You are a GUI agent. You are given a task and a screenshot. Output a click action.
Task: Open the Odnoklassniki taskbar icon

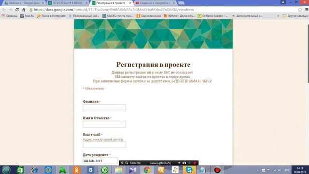76,170
